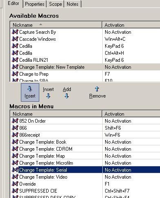
Task: Click macro icon beside Change Template: Book
Action: click(x=15, y=142)
